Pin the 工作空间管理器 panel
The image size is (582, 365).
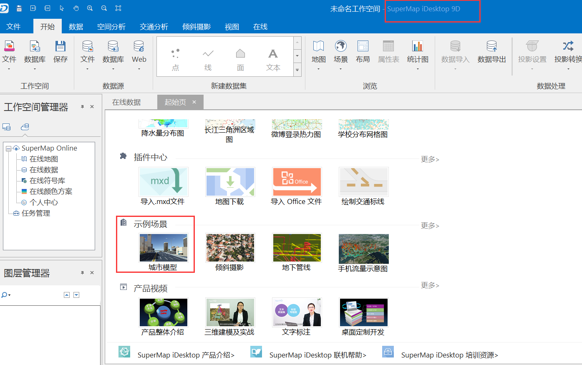coord(82,107)
